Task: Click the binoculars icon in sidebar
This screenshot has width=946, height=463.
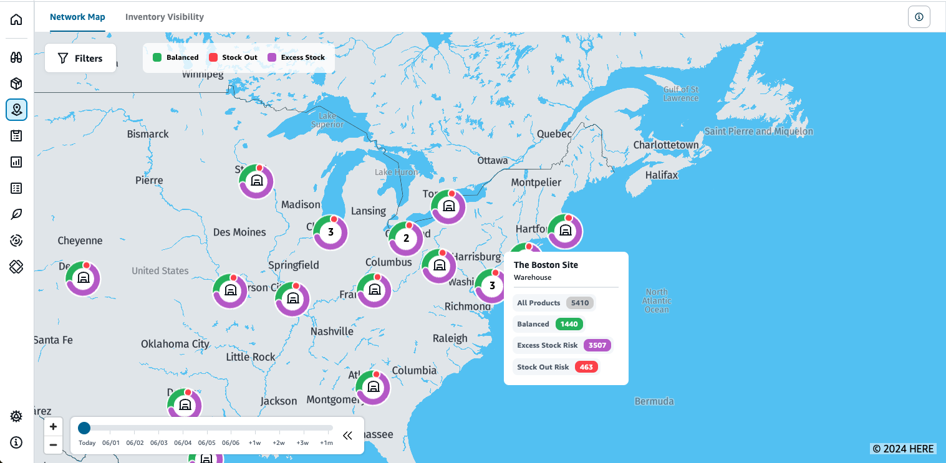Action: pos(16,57)
